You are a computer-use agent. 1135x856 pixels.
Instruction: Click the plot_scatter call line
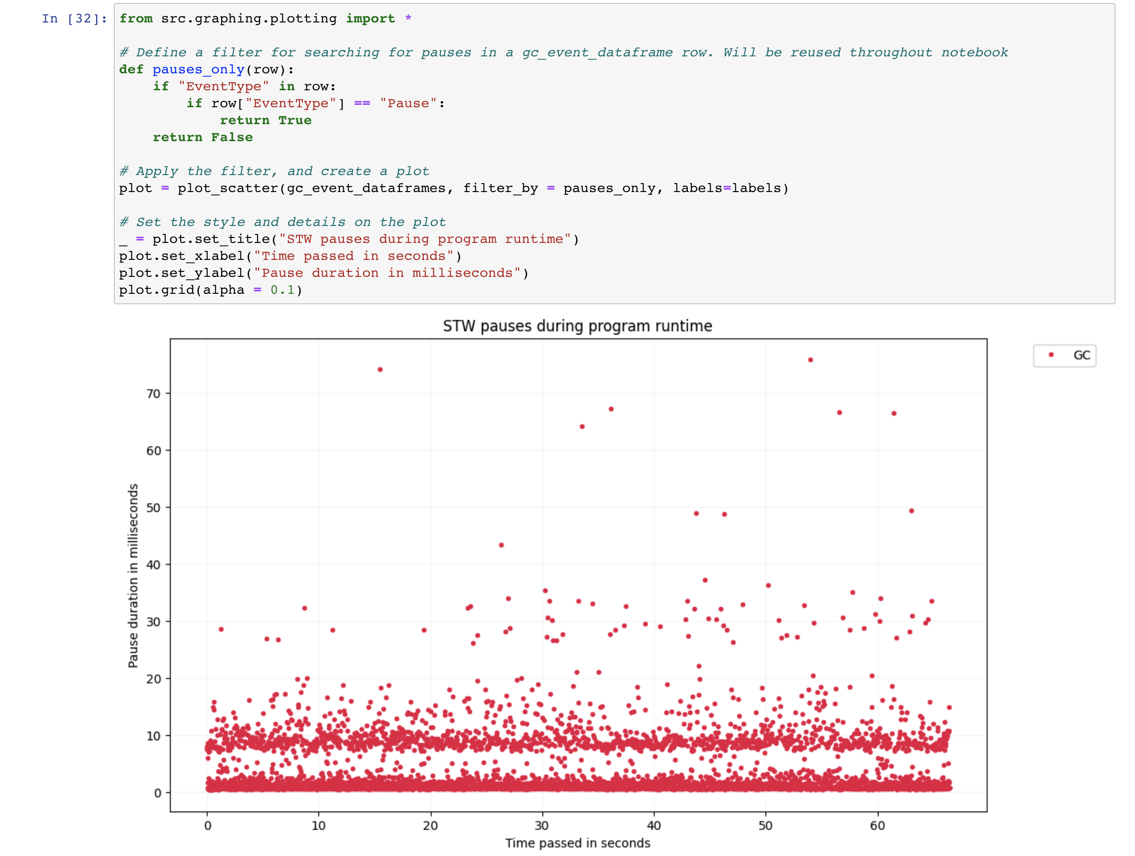click(454, 188)
